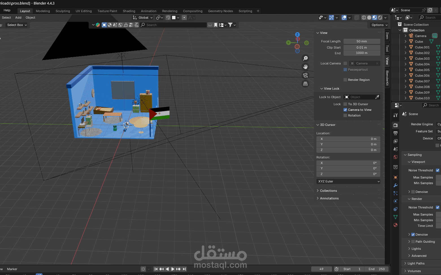Open the Modifiers wrench tab icon
441x275 pixels.
point(396,185)
